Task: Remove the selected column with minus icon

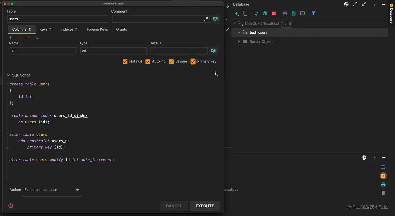Action: (x=19, y=38)
